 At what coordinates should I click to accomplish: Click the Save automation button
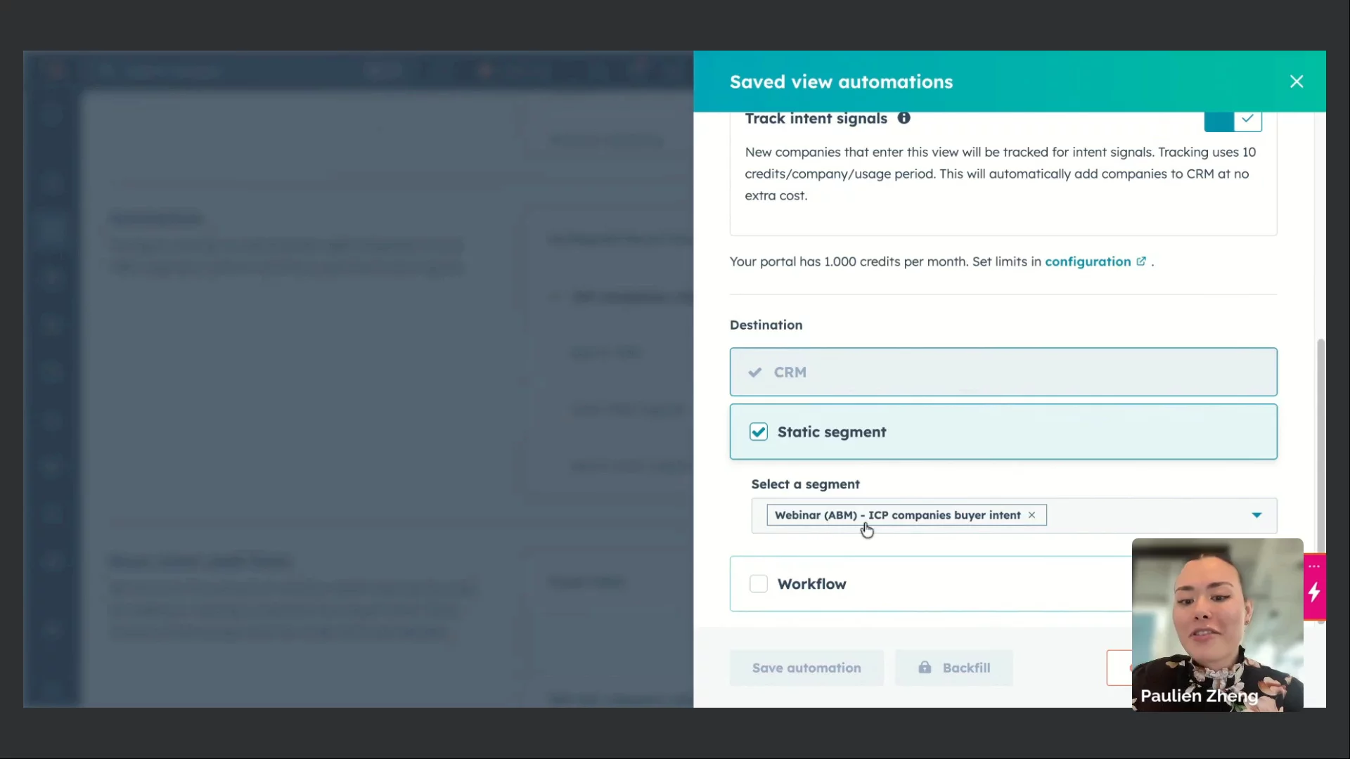806,668
